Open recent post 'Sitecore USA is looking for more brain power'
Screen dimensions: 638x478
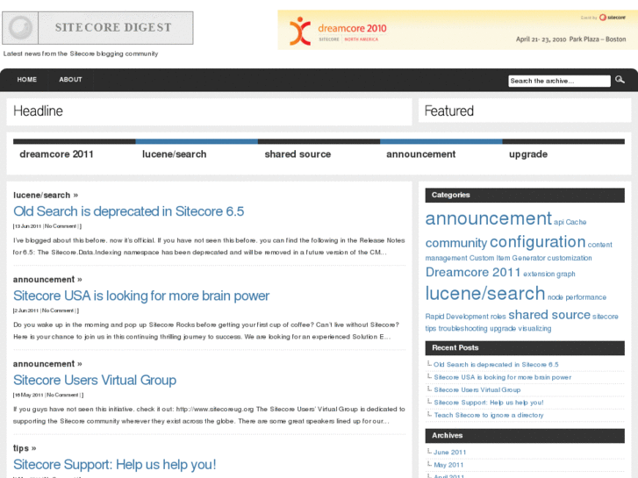[503, 377]
